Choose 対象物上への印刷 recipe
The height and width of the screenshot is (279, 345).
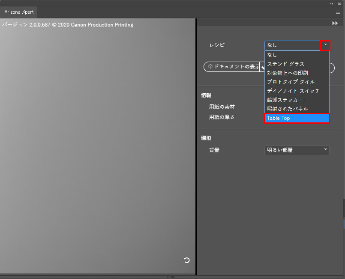coord(297,73)
